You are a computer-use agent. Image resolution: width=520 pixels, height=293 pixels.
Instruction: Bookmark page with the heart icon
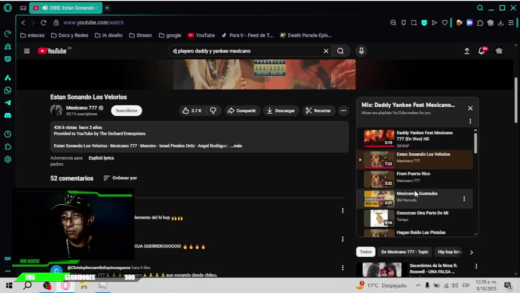[445, 23]
